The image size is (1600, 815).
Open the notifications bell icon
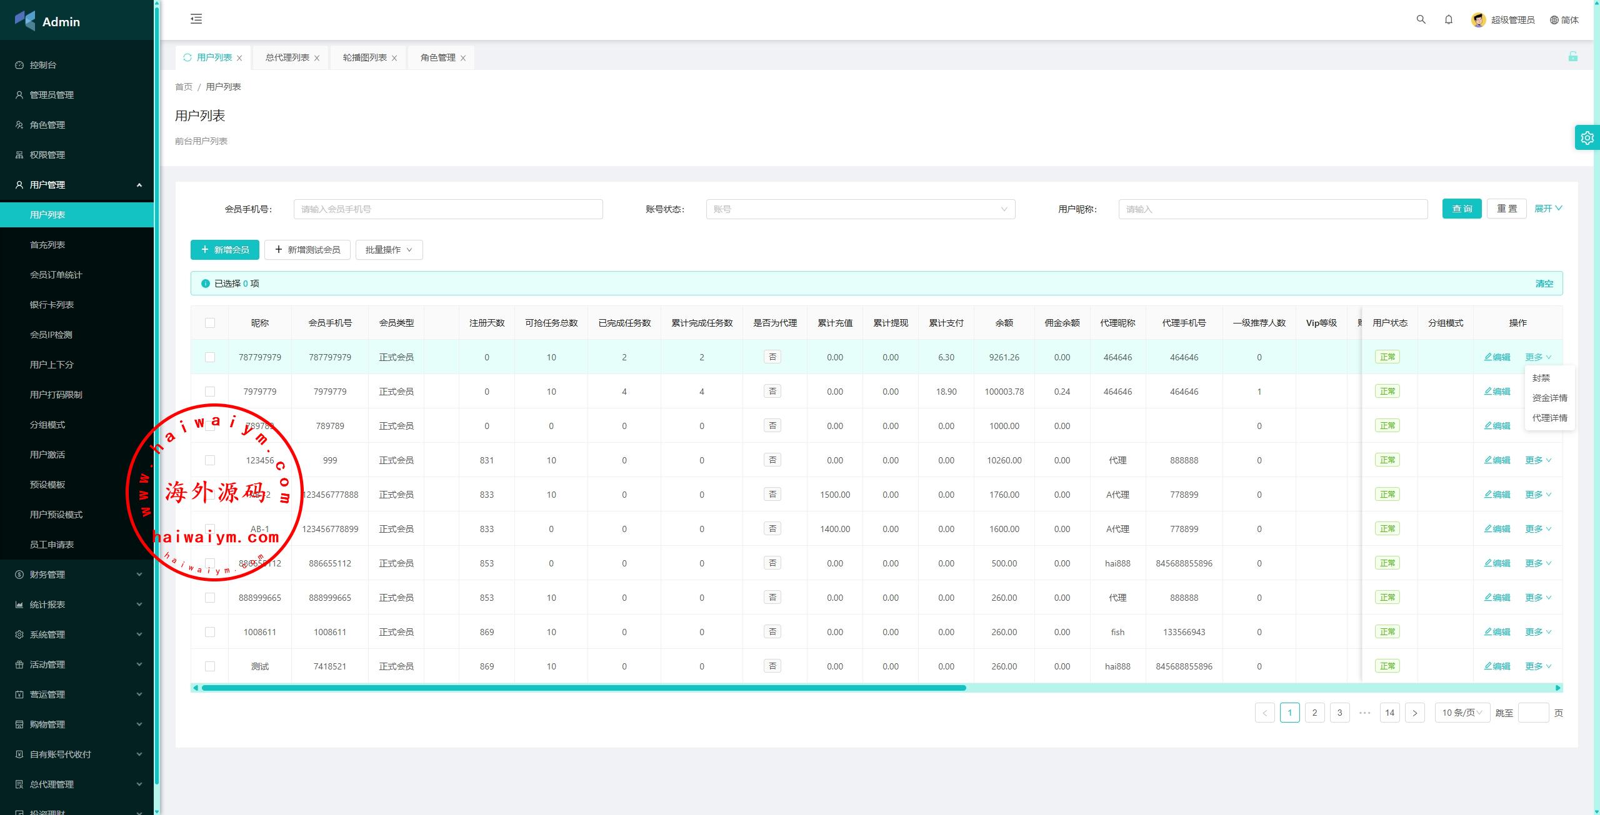(1449, 19)
